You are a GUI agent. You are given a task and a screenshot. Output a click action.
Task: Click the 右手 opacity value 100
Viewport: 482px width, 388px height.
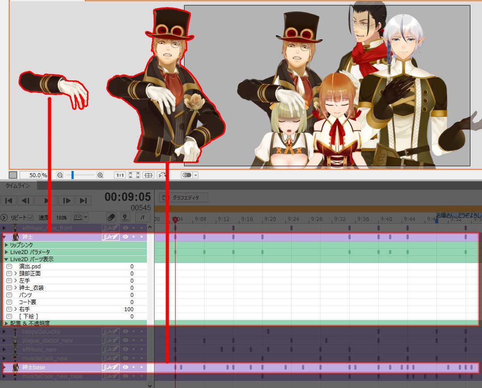tap(129, 309)
